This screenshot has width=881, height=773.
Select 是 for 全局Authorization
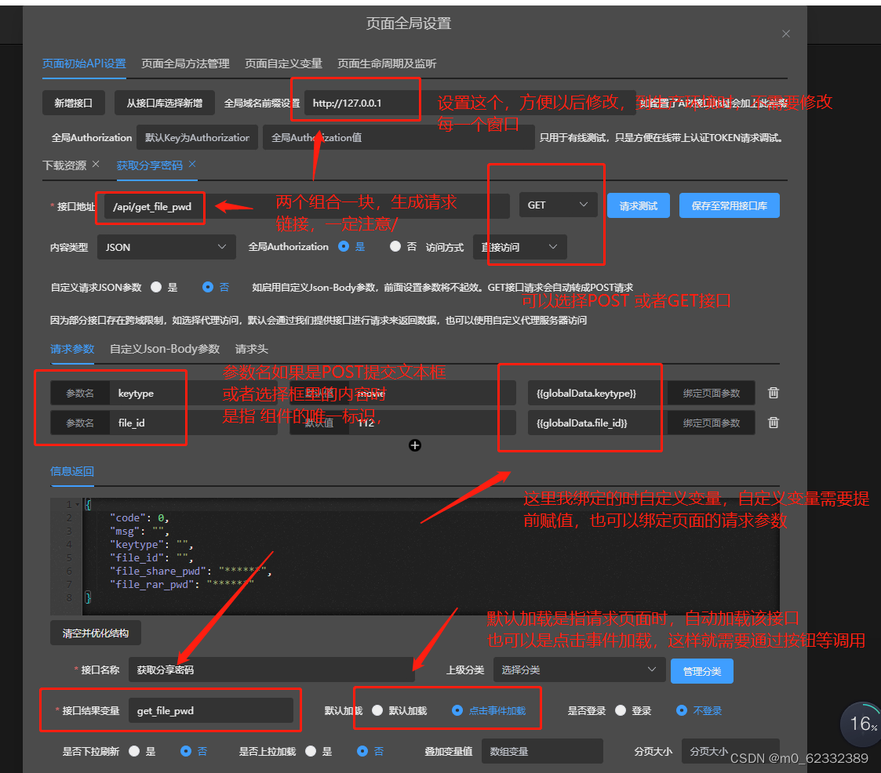point(344,246)
